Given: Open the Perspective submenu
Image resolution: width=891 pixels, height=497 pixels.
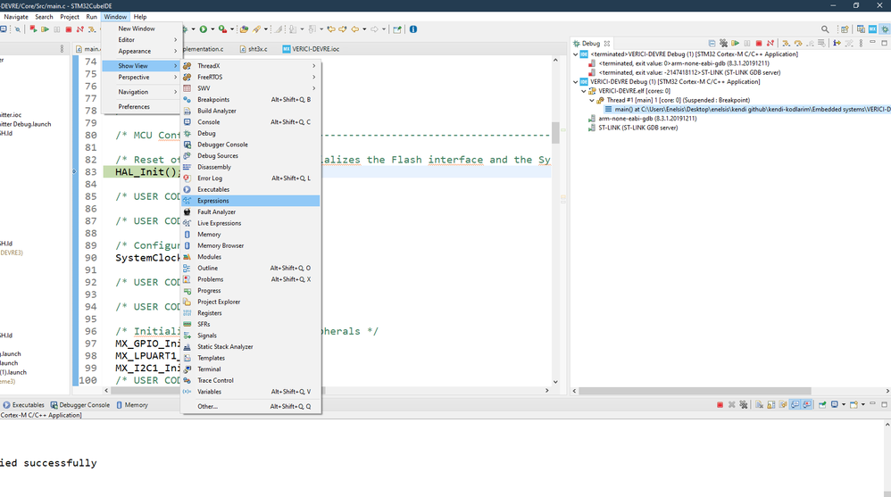Looking at the screenshot, I should tap(134, 77).
